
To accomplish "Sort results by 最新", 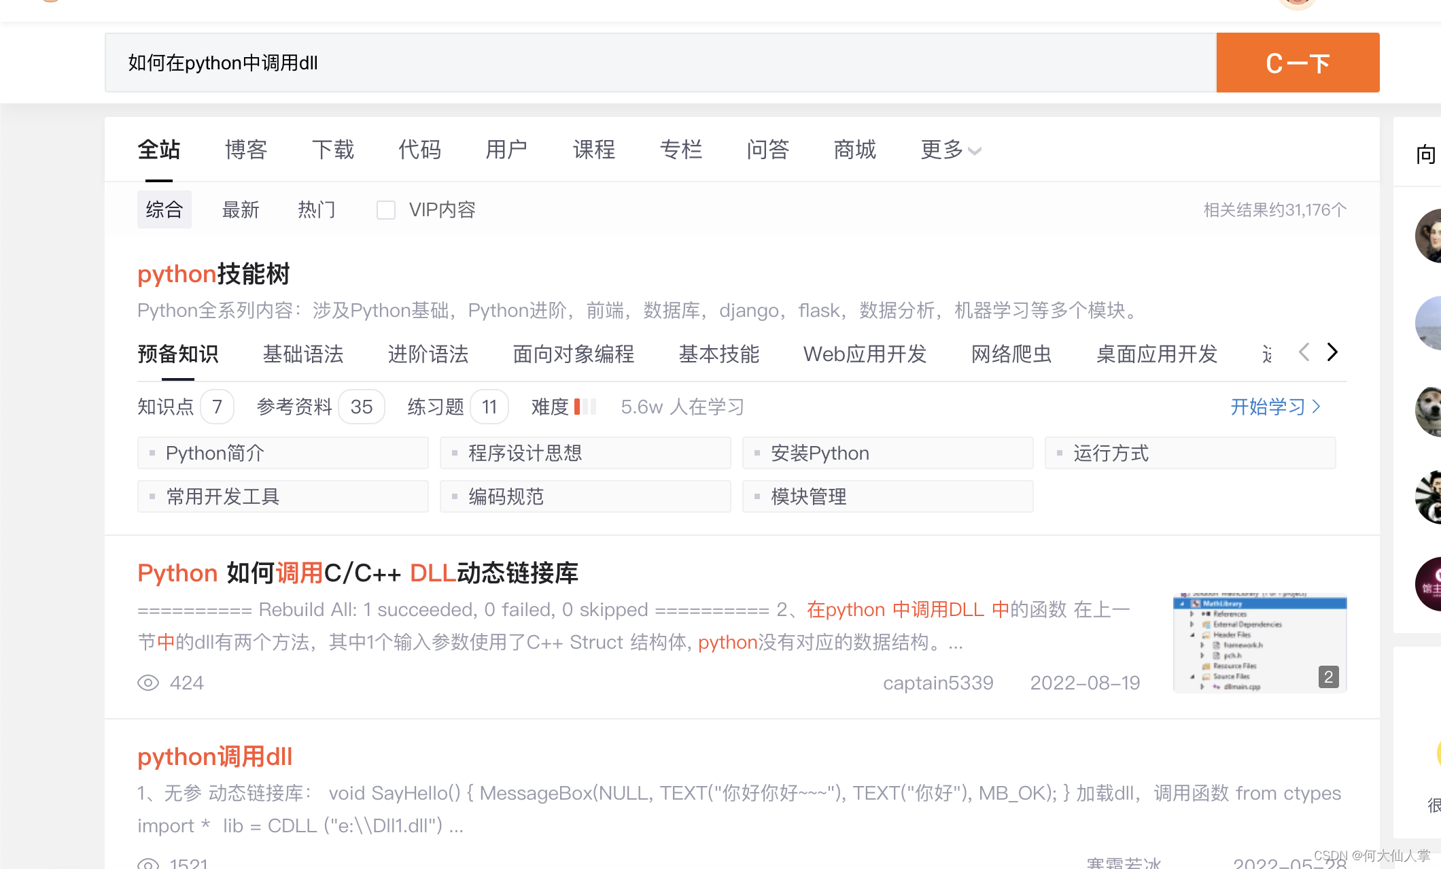I will (x=241, y=209).
